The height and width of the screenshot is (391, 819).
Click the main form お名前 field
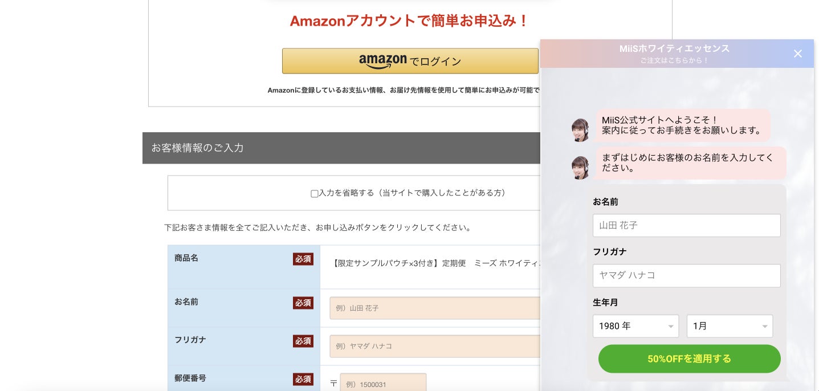434,308
